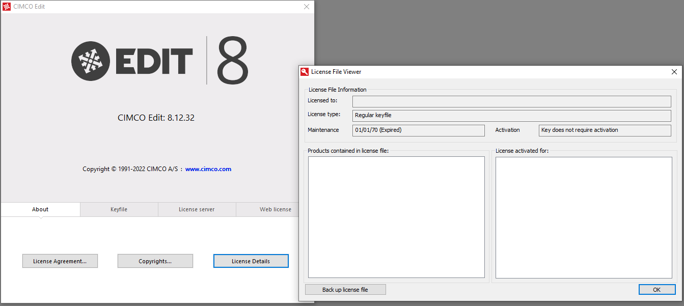Screen dimensions: 684x306
Task: Select the License server tab
Action: click(197, 209)
